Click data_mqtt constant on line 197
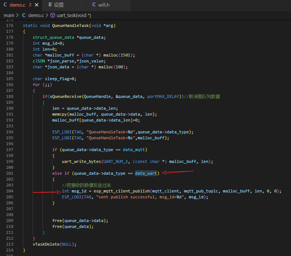The height and width of the screenshot is (256, 291). [x=134, y=150]
